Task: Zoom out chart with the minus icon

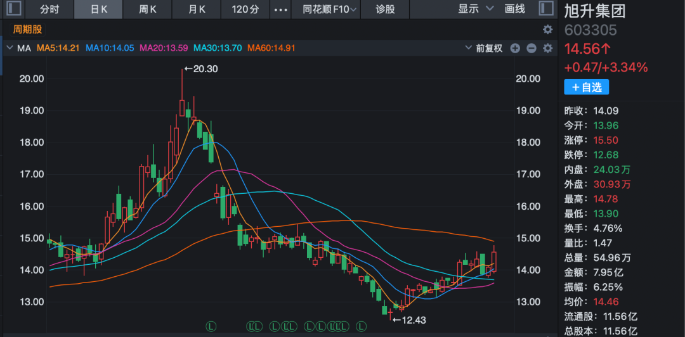Action: pos(531,48)
